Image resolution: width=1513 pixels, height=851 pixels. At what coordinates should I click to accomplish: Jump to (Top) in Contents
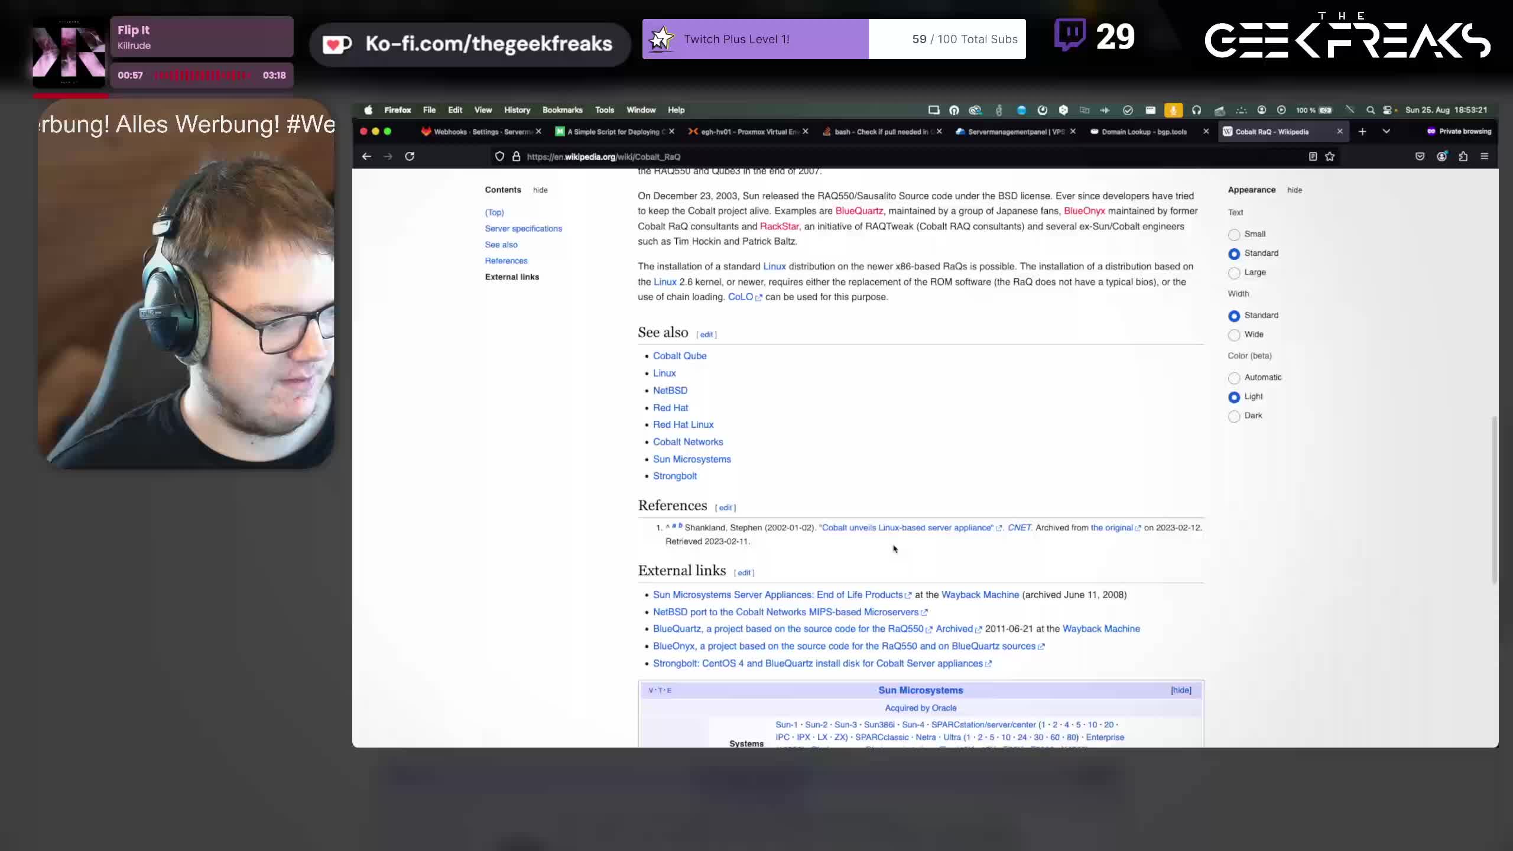[494, 213]
